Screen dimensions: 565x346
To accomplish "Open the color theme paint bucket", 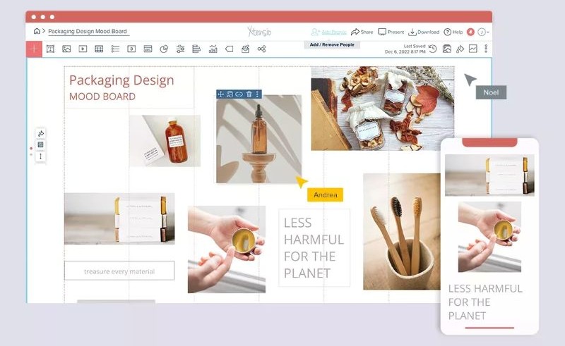I will tap(460, 49).
